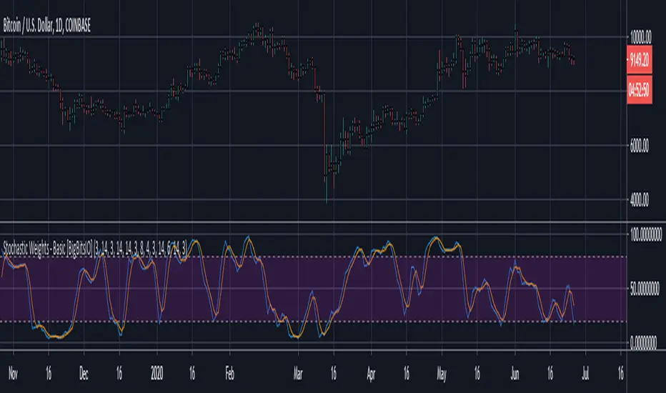The width and height of the screenshot is (666, 393).
Task: Click the 4000.00 price axis label
Action: click(x=640, y=199)
